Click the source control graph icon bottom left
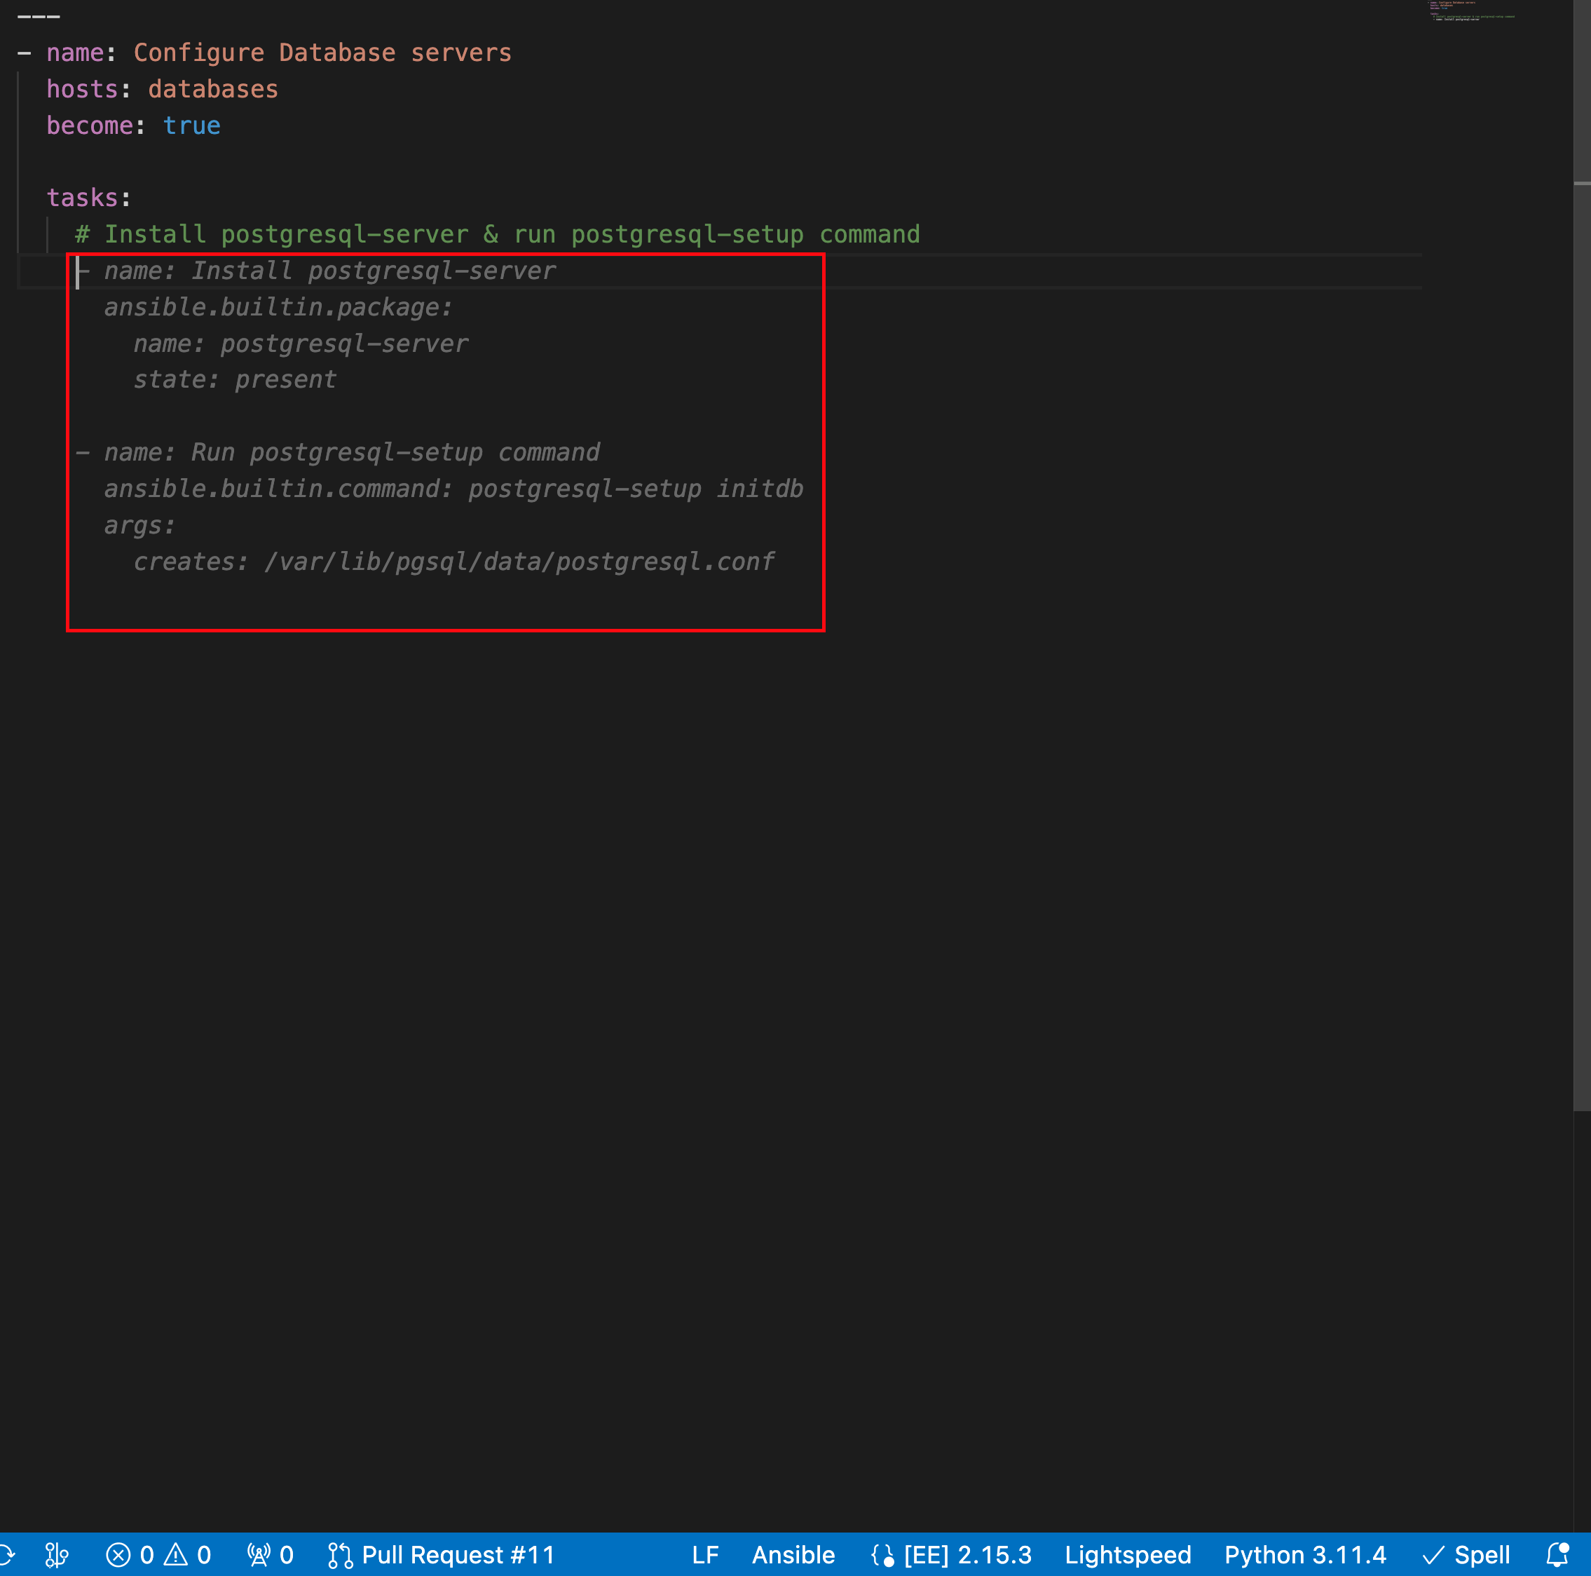The image size is (1591, 1576). [56, 1554]
